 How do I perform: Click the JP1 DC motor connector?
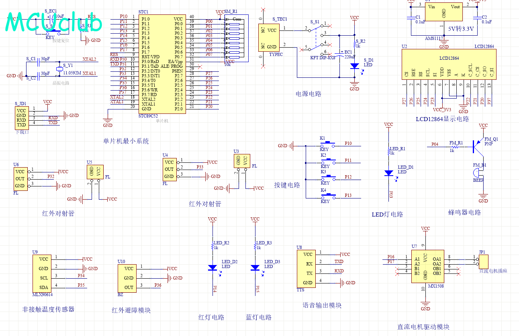(482, 262)
